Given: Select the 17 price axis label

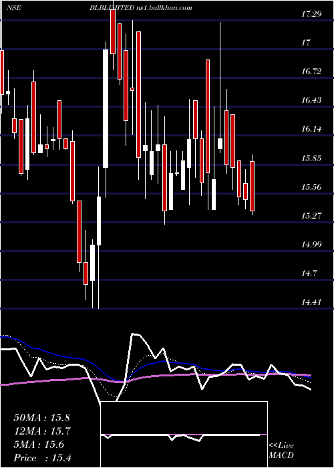Looking at the screenshot, I should pyautogui.click(x=306, y=42).
